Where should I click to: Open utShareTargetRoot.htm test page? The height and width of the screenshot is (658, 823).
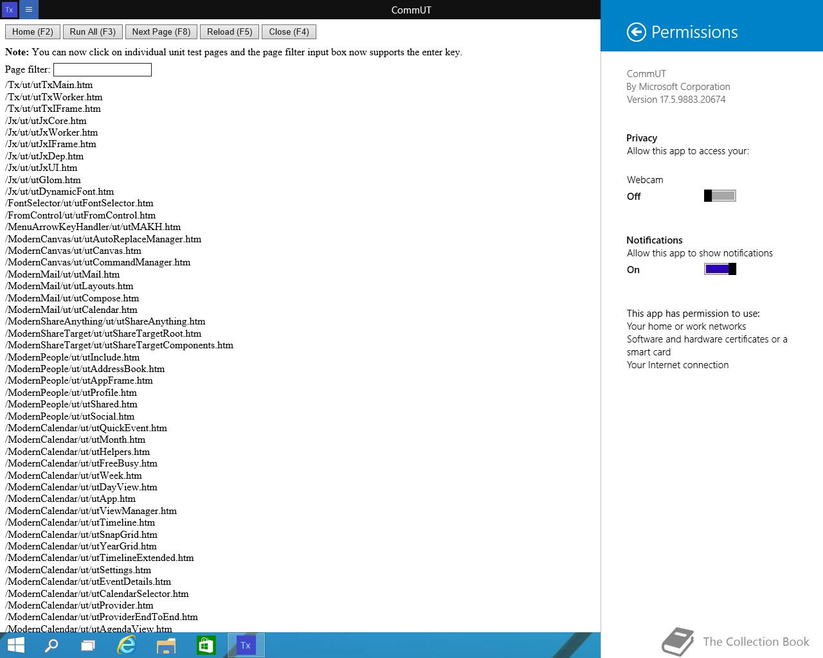104,333
